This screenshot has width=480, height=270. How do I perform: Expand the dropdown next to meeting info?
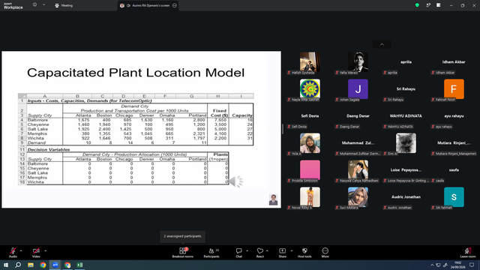pos(43,5)
